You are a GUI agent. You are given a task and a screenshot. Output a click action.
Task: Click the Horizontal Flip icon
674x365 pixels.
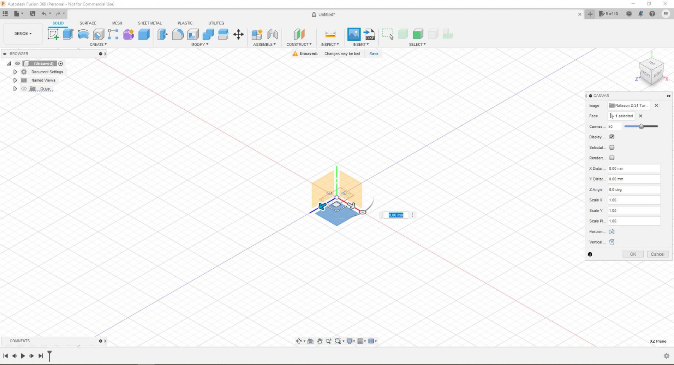(612, 232)
